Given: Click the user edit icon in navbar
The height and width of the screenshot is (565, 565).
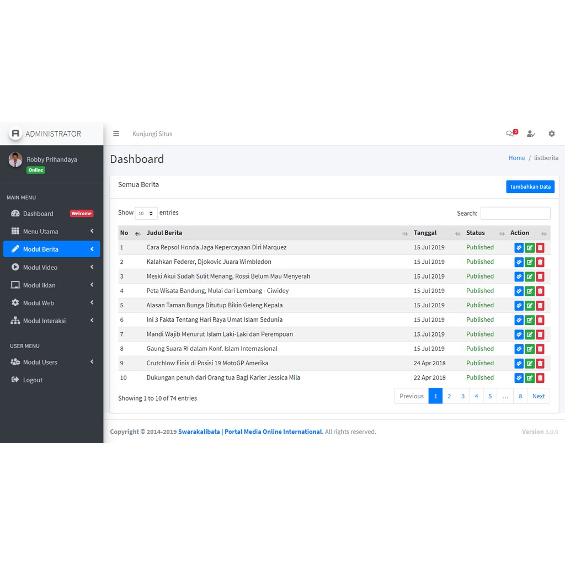Looking at the screenshot, I should point(531,134).
